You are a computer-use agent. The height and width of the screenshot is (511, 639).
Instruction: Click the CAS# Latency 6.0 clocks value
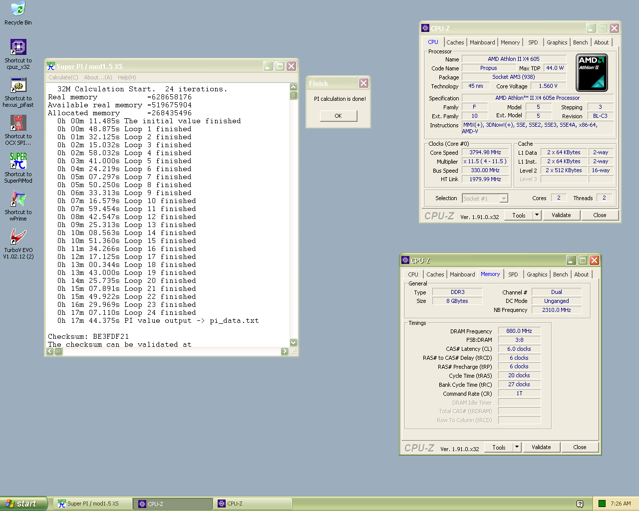[519, 349]
